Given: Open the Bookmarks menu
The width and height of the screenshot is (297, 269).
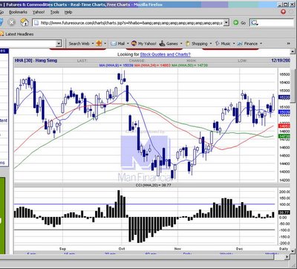Looking at the screenshot, I should 18,12.
